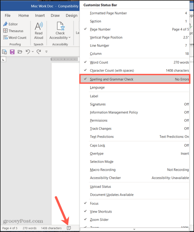Expand Check Accessibility dropdown arrow
The width and height of the screenshot is (194, 232).
click(69, 38)
